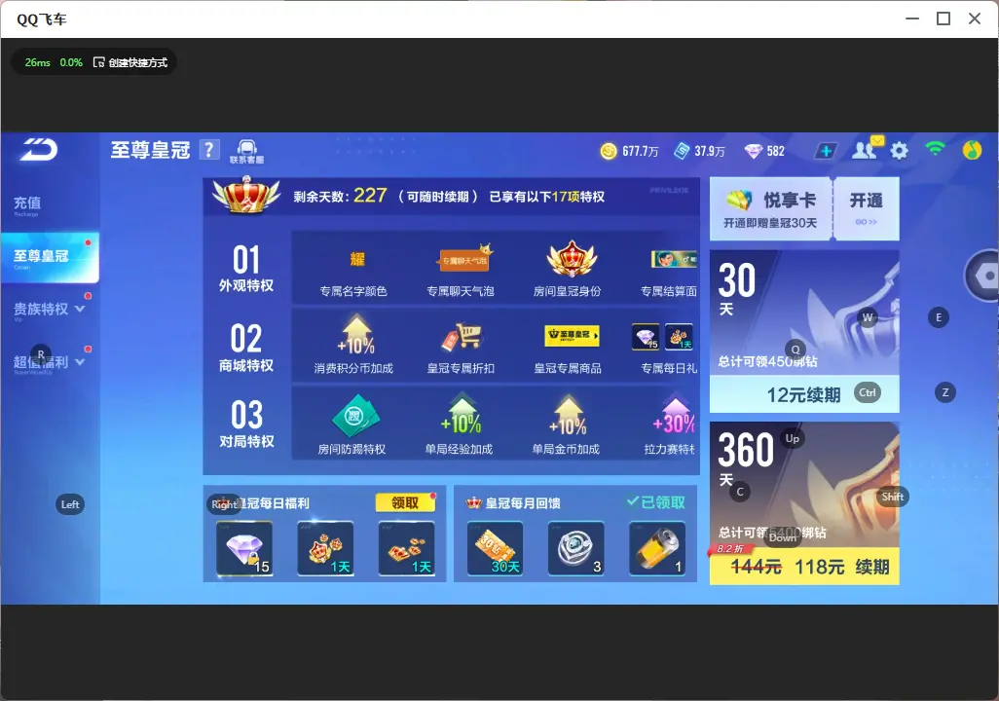The width and height of the screenshot is (999, 701).
Task: Select the 皇冠专属折扣 shopping cart icon
Action: (x=462, y=337)
